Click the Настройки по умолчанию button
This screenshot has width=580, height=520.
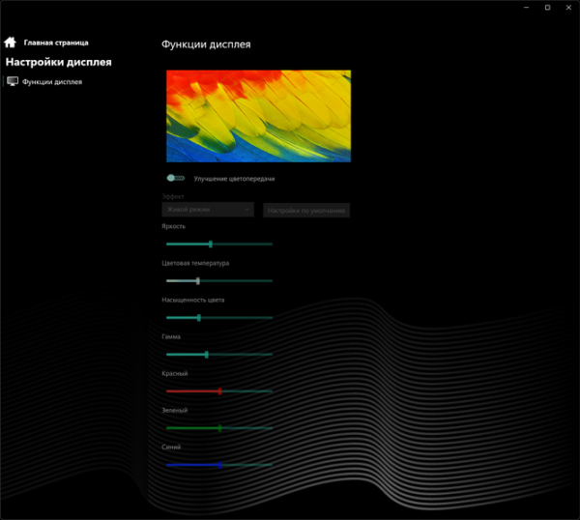coord(306,210)
